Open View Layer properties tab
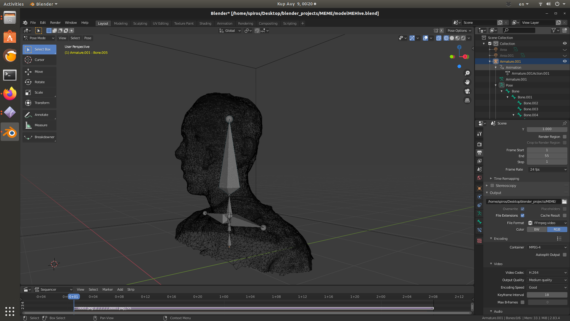 pyautogui.click(x=479, y=161)
